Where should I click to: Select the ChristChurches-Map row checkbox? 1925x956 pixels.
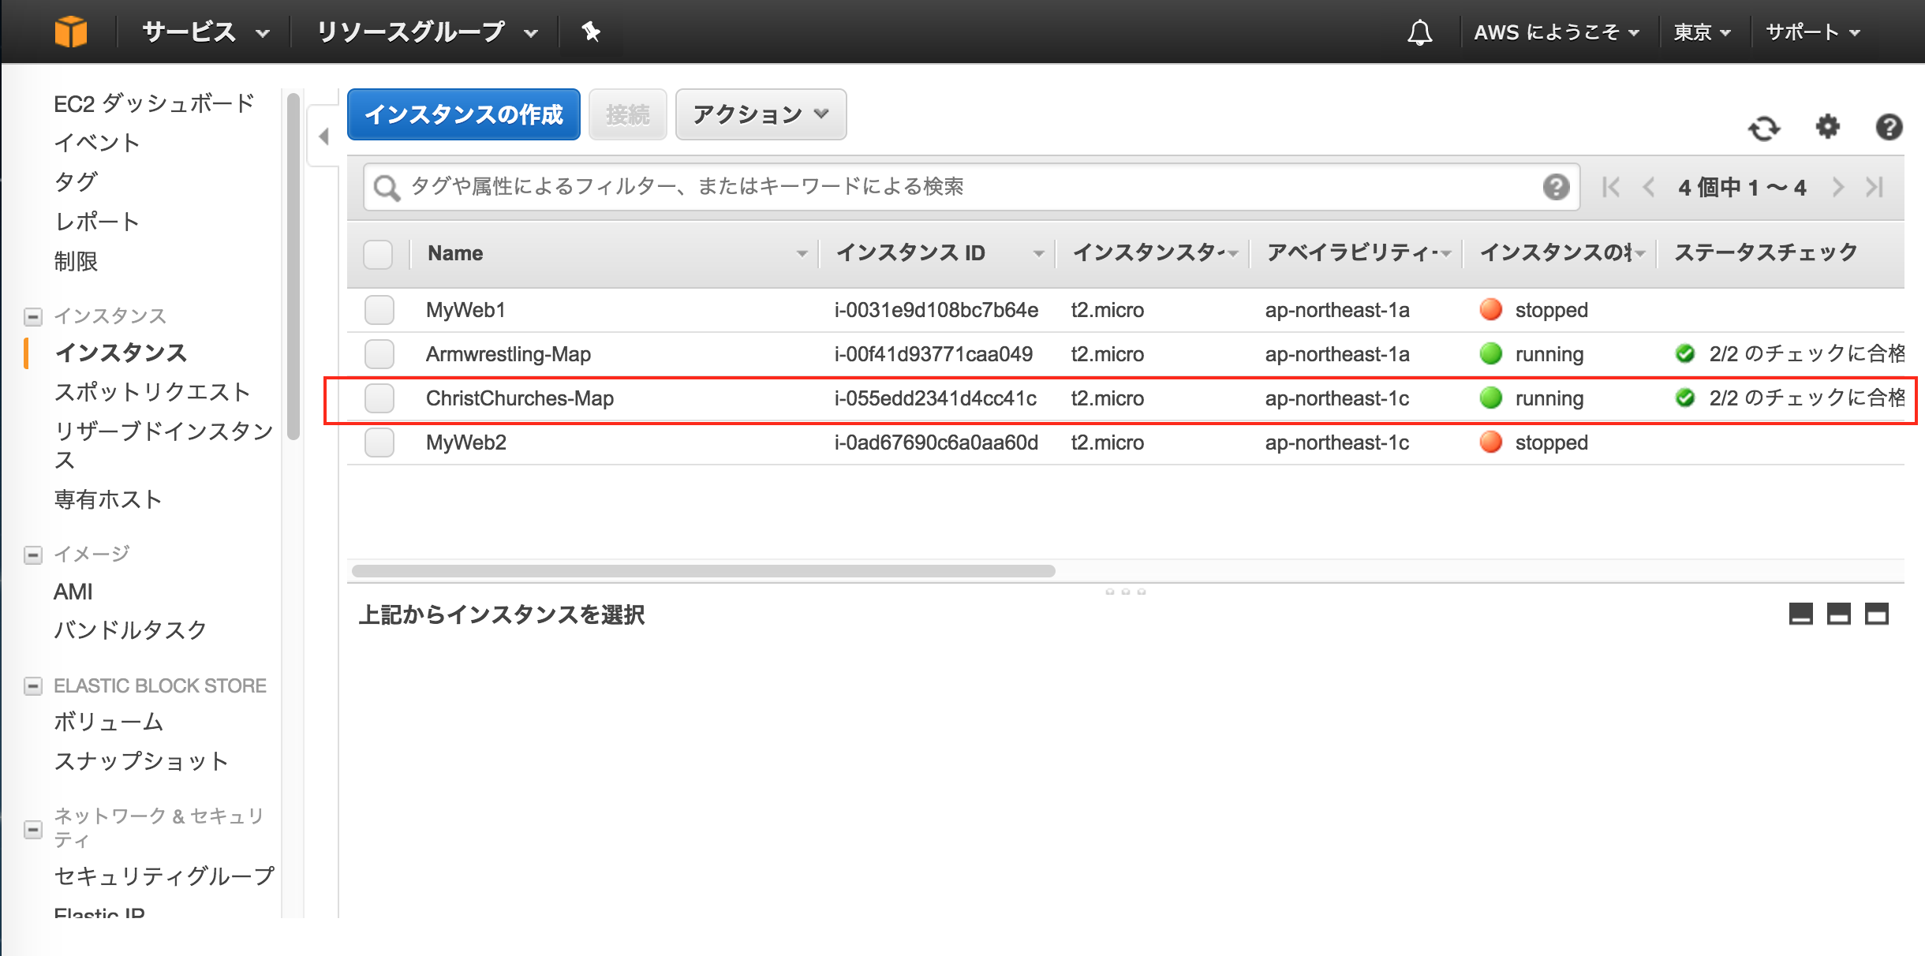(379, 398)
